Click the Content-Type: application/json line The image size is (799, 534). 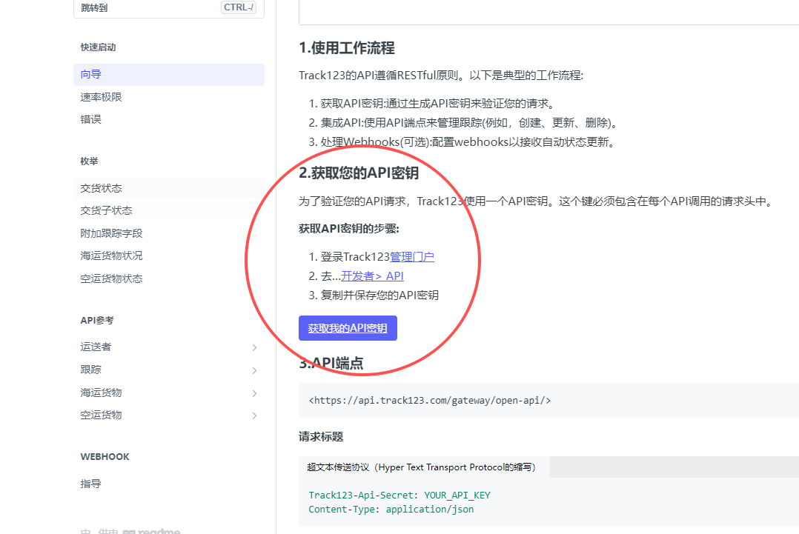point(391,509)
